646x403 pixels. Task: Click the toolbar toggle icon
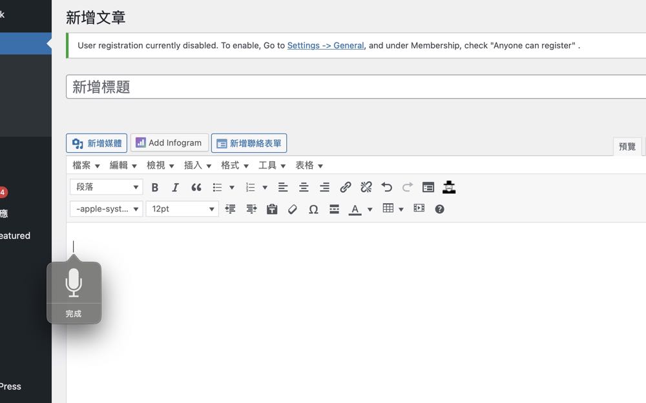click(x=428, y=188)
